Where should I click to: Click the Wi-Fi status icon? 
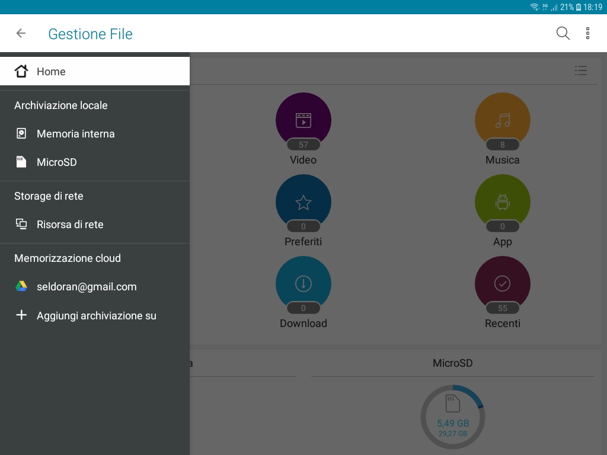pyautogui.click(x=535, y=7)
